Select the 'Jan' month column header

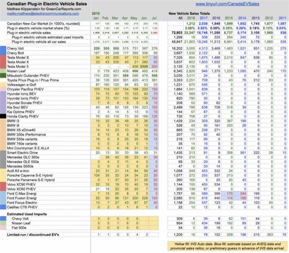[96, 18]
